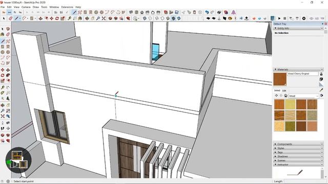Stop the scene animation
Viewport: 328px width, 184px height.
coord(285,18)
